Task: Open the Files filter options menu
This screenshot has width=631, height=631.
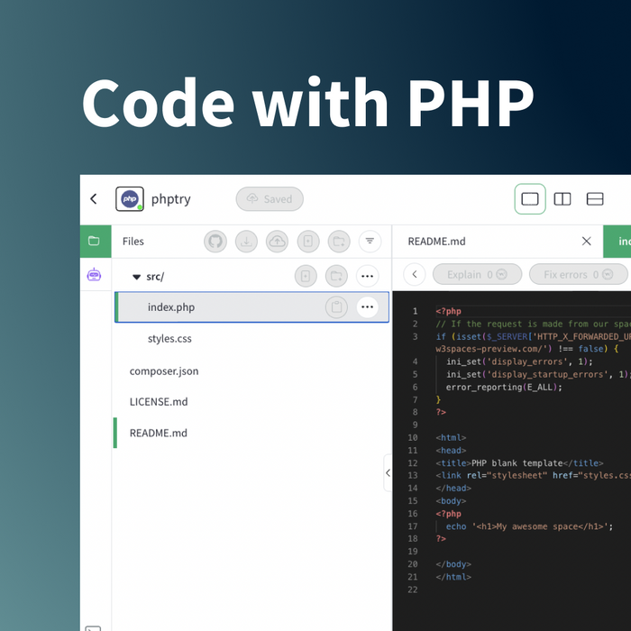Action: pos(370,242)
